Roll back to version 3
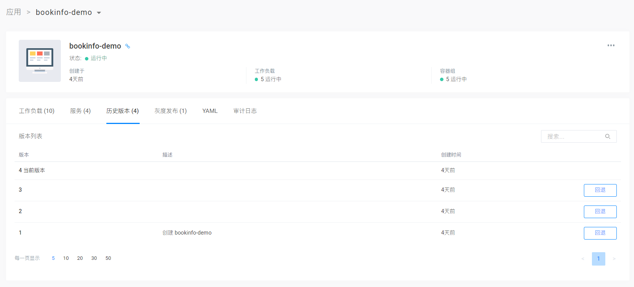 pyautogui.click(x=600, y=190)
